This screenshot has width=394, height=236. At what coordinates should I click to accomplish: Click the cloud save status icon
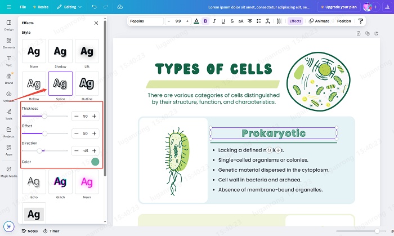pos(120,7)
